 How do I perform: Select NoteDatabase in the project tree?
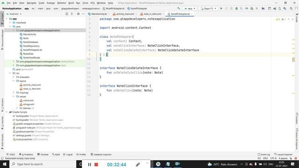pyautogui.click(x=30, y=42)
